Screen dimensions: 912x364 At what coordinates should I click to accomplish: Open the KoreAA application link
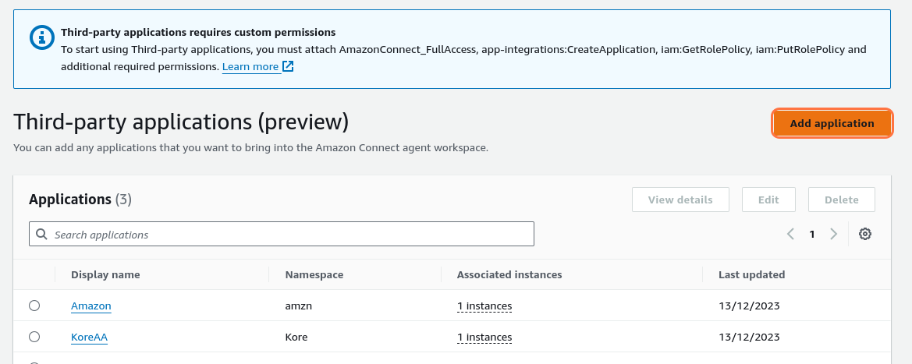[89, 337]
